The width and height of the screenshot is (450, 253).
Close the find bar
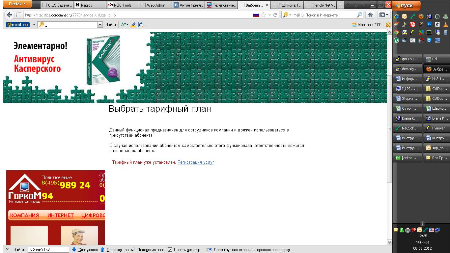point(8,250)
